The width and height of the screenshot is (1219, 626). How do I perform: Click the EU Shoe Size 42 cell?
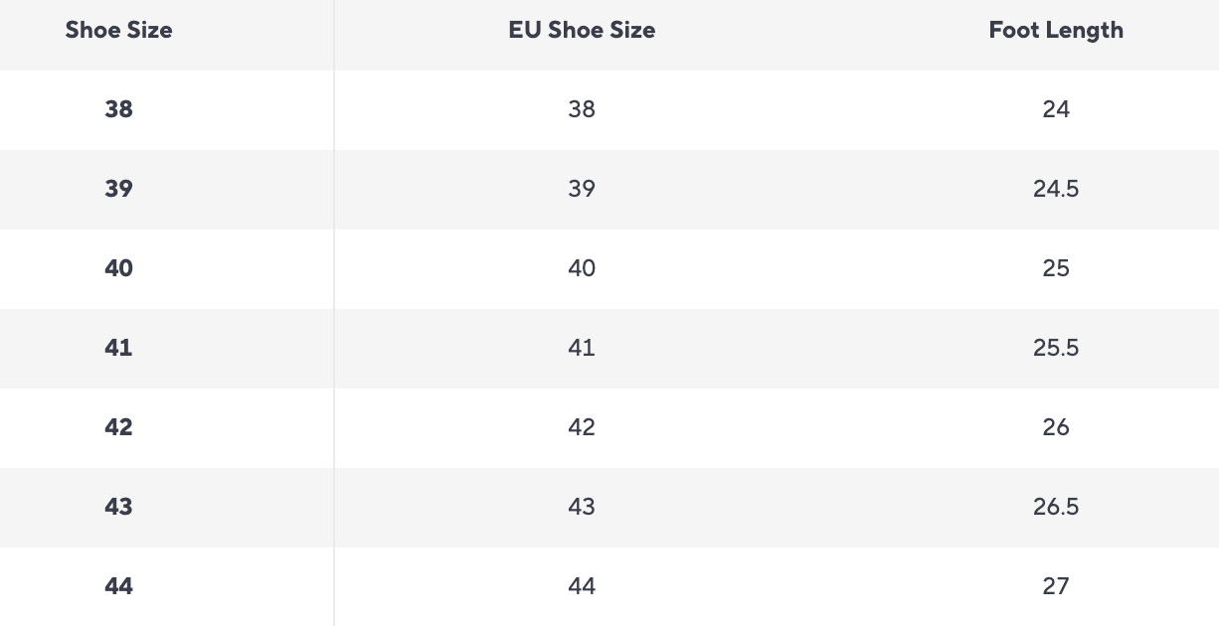[x=582, y=427]
